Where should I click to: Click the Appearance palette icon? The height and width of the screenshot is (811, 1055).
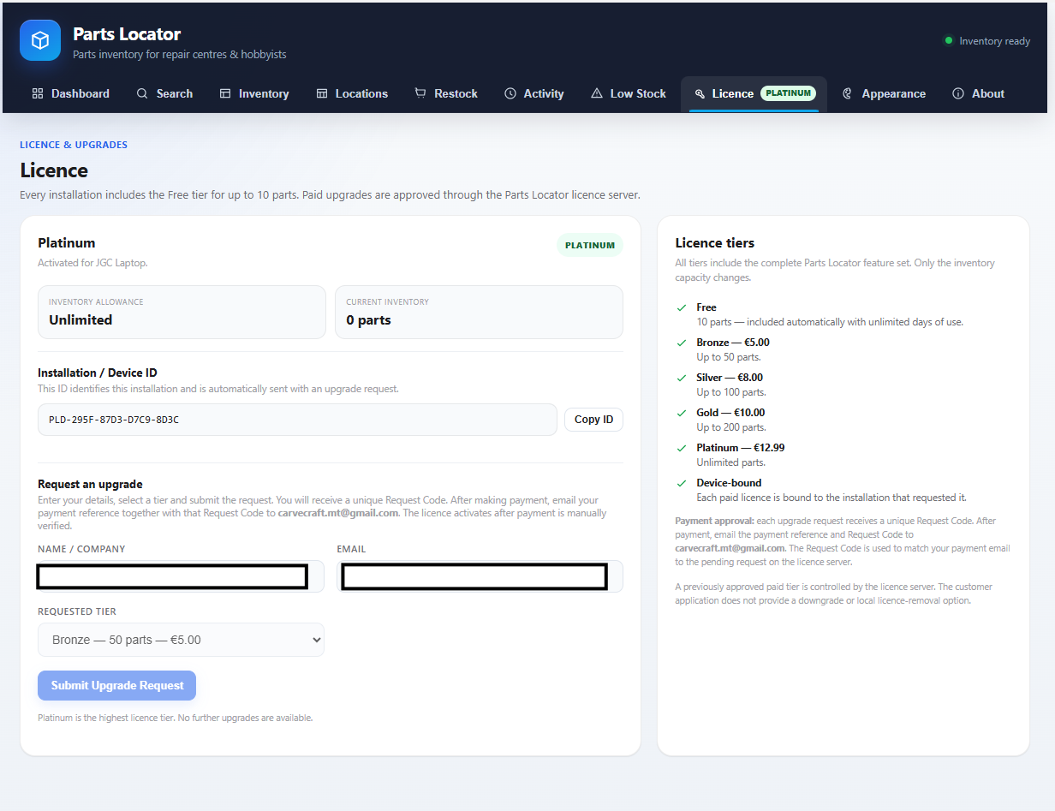click(848, 93)
